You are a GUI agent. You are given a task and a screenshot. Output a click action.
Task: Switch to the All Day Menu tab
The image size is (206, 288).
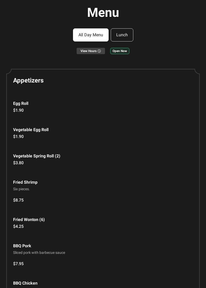[91, 35]
